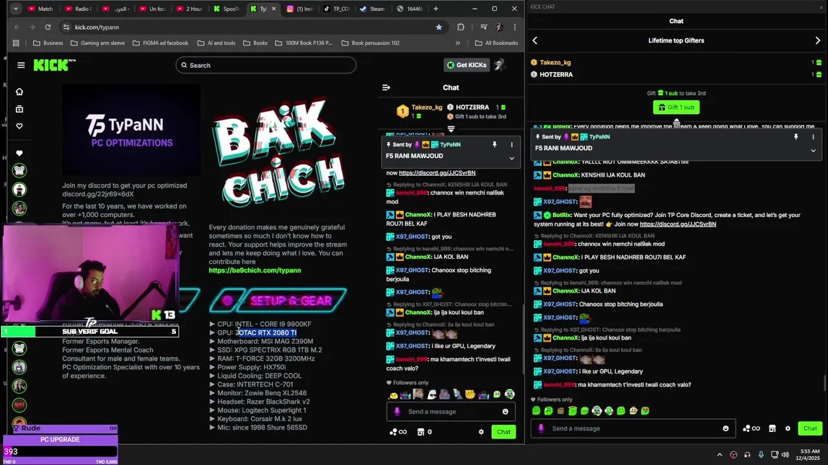828x465 pixels.
Task: Click the taskbar microphone icon
Action: pyautogui.click(x=760, y=455)
